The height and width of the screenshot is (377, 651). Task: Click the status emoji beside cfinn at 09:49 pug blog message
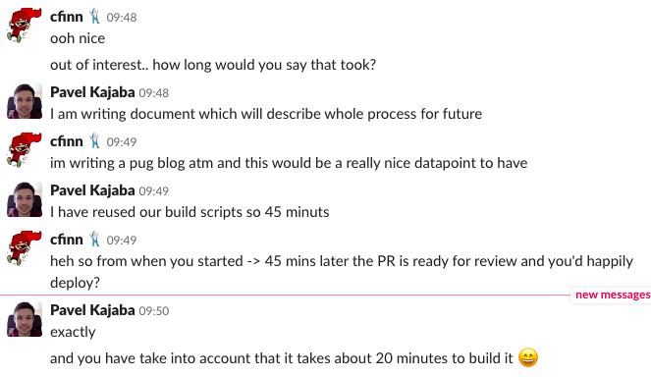click(x=94, y=141)
